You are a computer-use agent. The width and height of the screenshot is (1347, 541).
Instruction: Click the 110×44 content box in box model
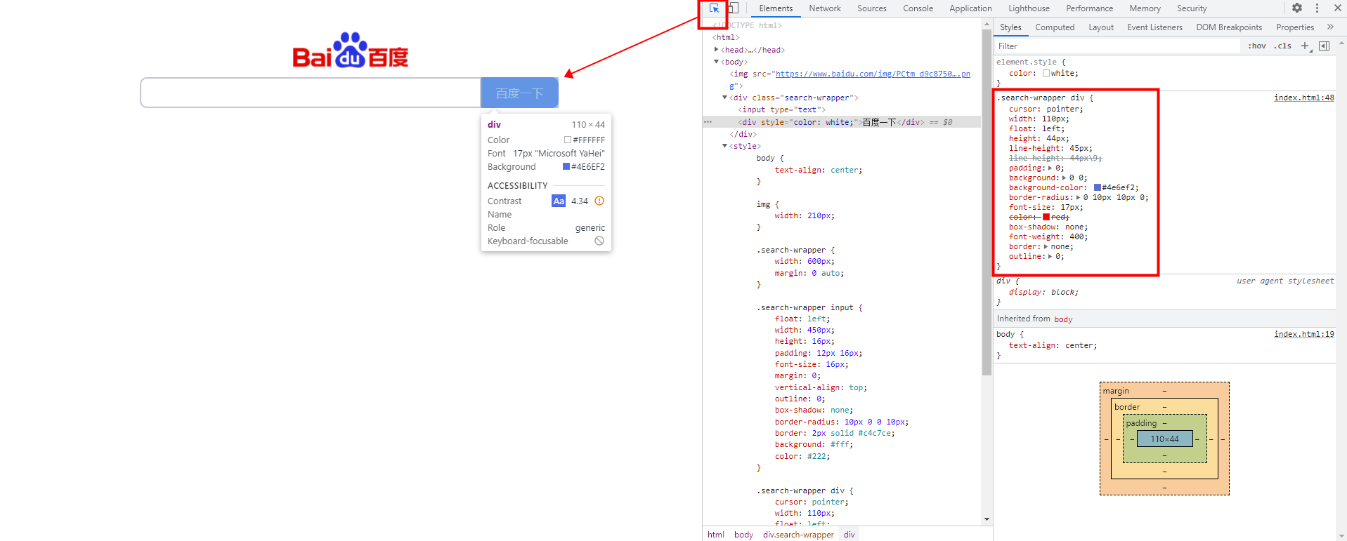1164,439
